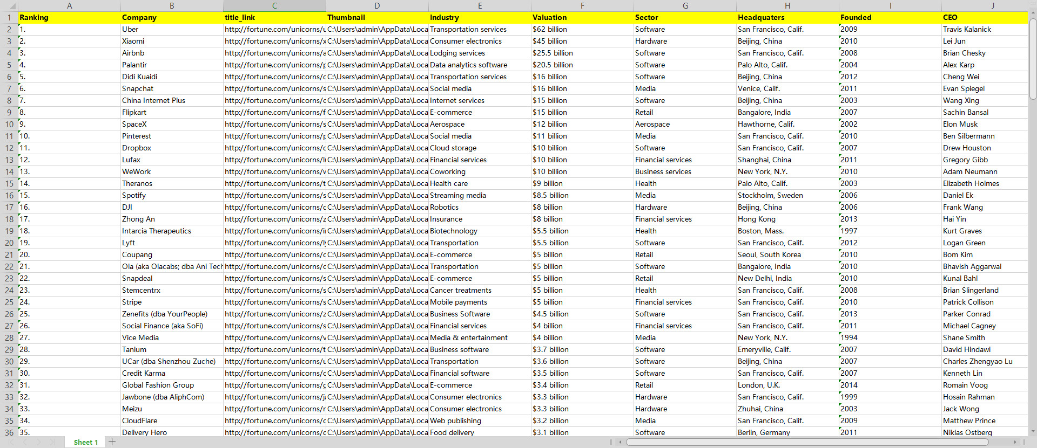Jump to the first sheet tab arrow
Viewport: 1037px width, 448px height.
(11, 442)
